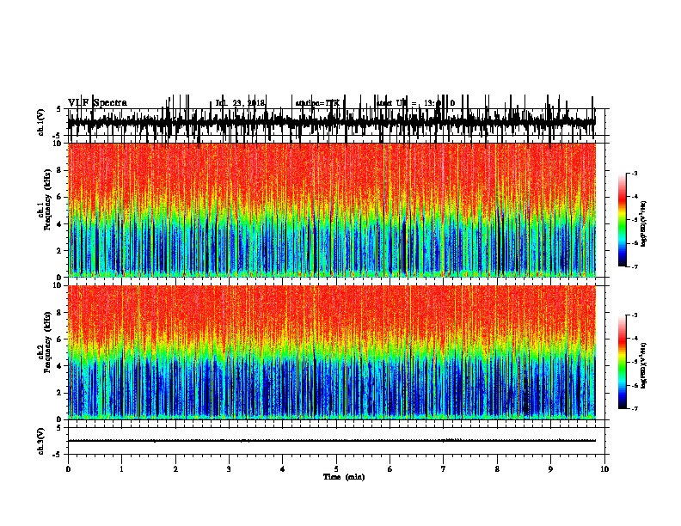Click the ch.2 "Frequency (kHz)" axis label
Image resolution: width=681 pixels, height=526 pixels.
pyautogui.click(x=47, y=342)
